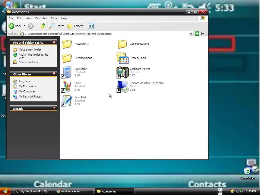Collapse the Other Places panel
260x195 pixels.
tap(54, 74)
